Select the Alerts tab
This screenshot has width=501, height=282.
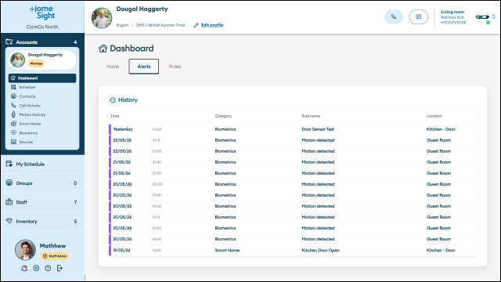[144, 67]
